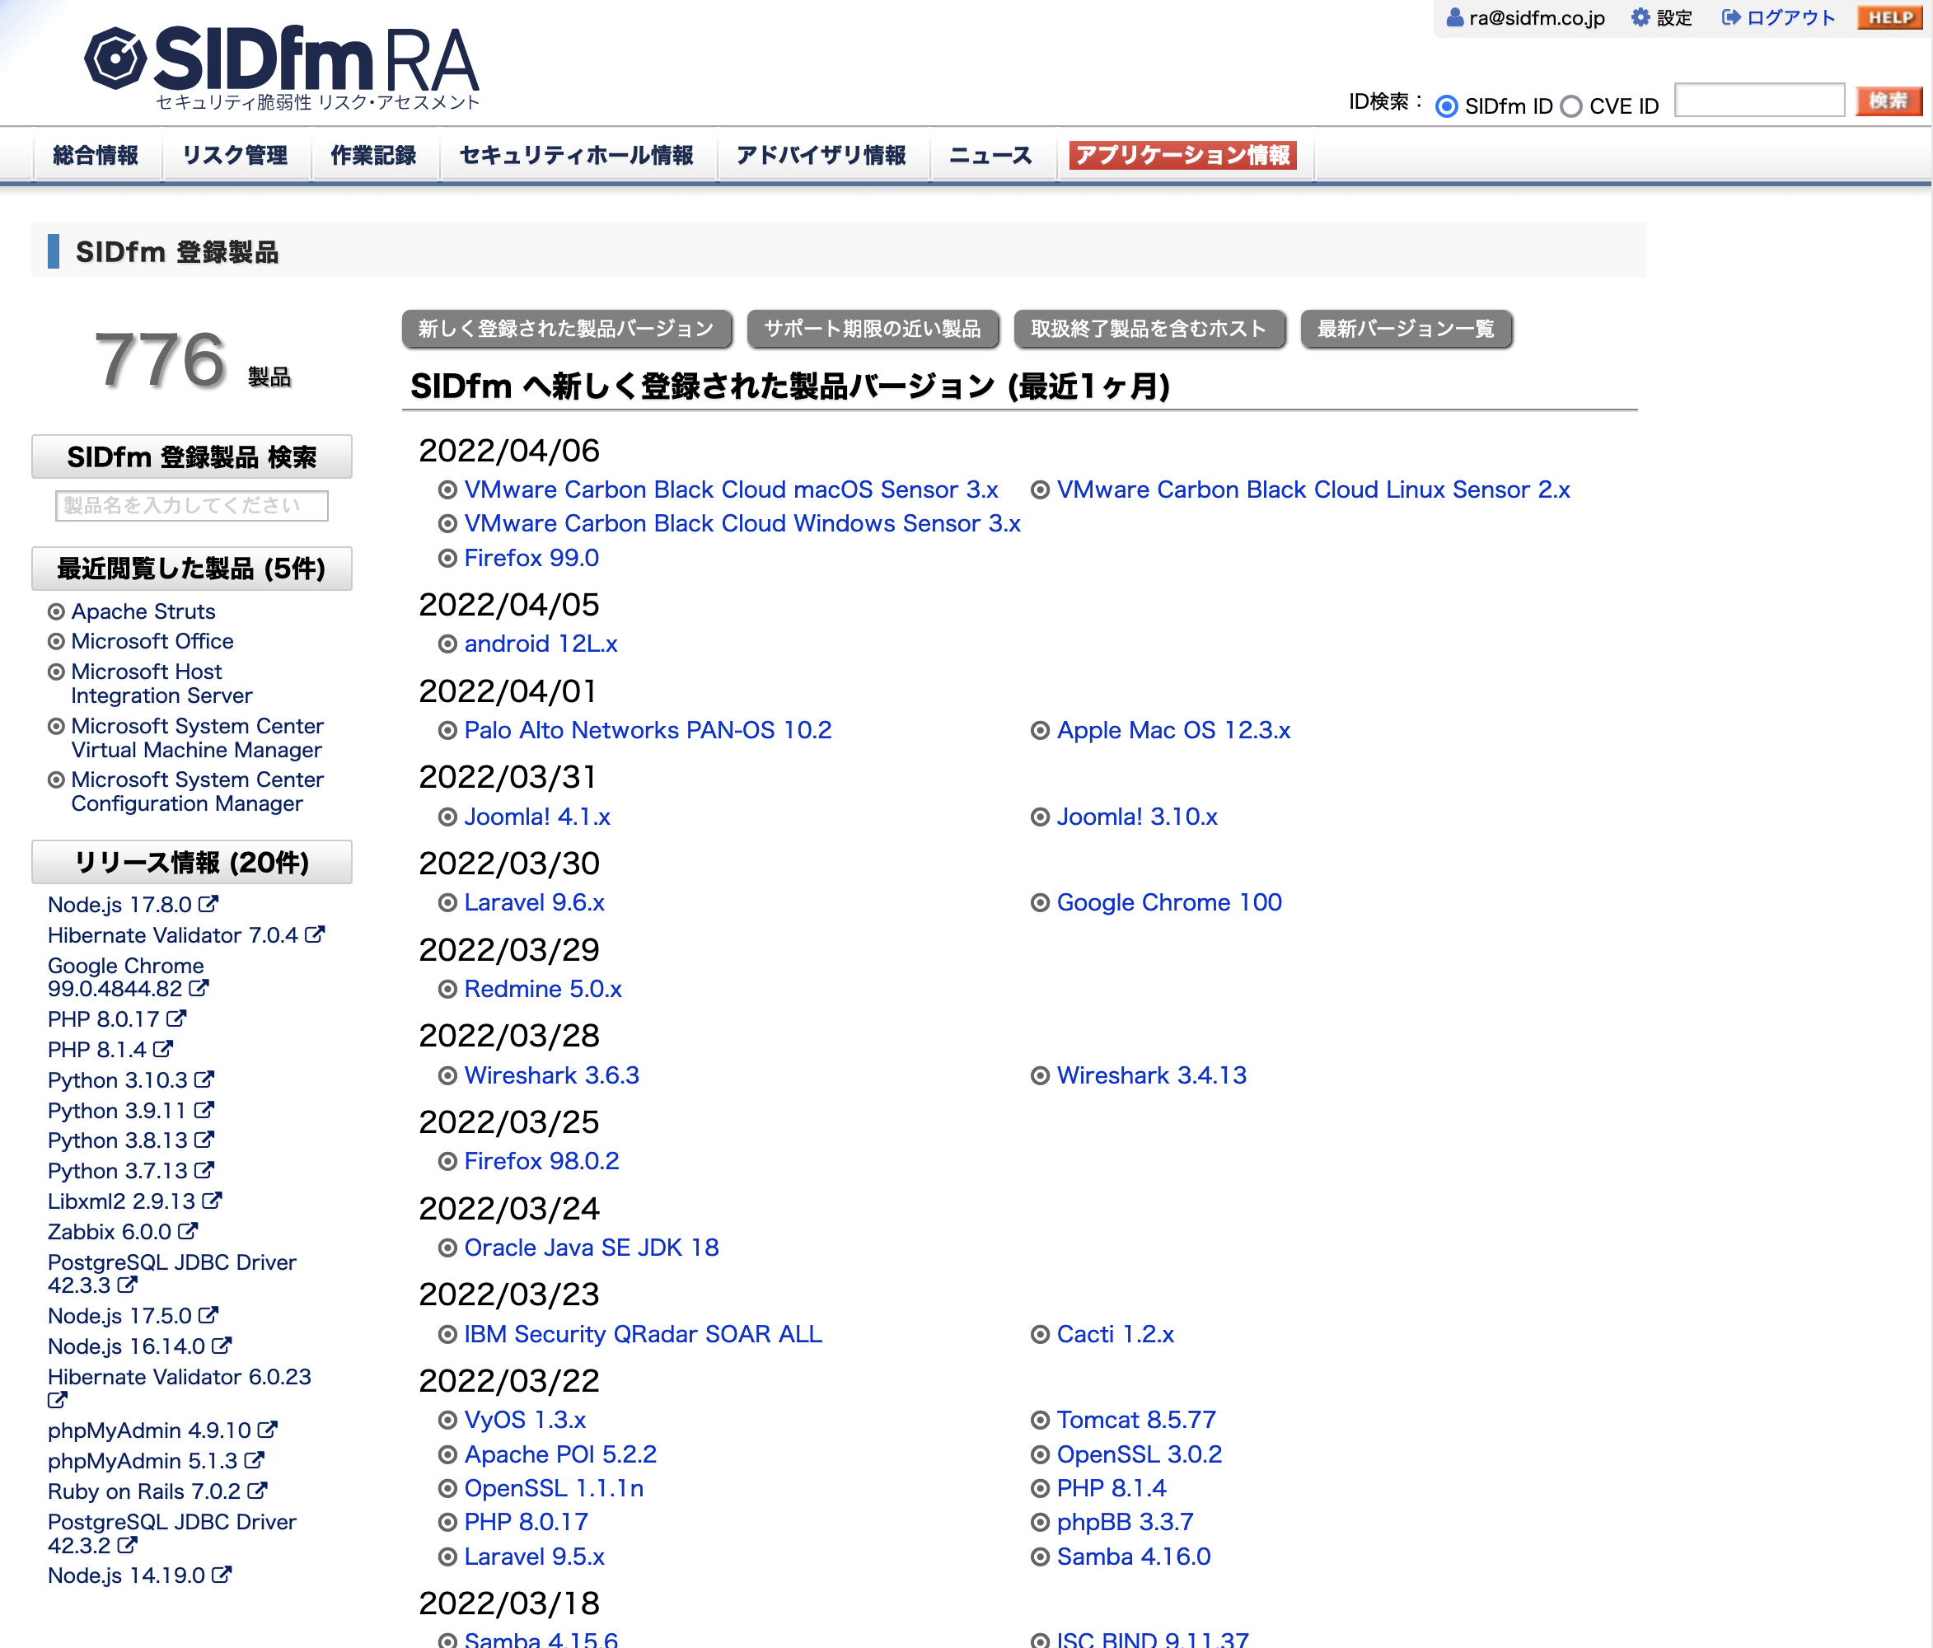
Task: Click the bullet icon before Cacti 1.2.x
Action: point(1040,1334)
